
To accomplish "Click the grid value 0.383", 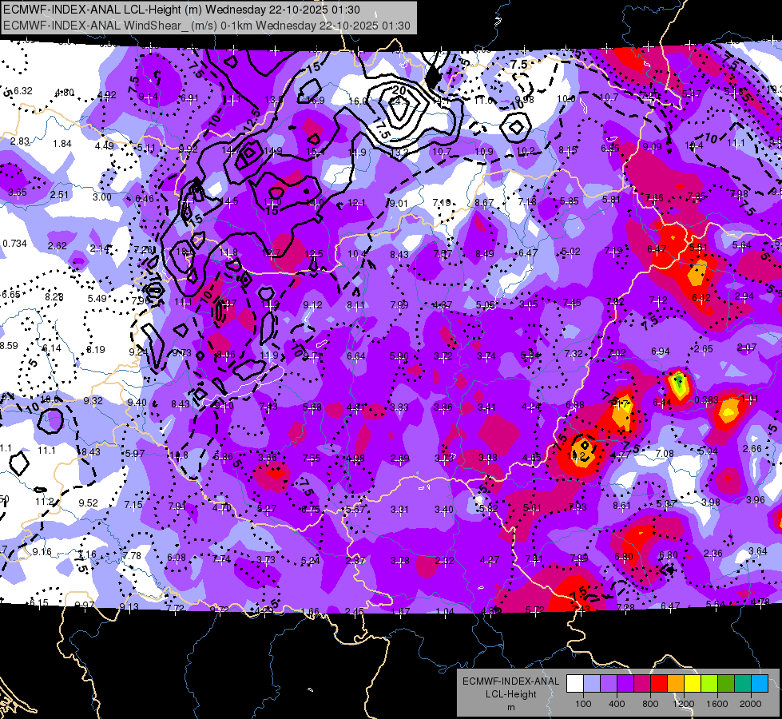I will click(x=707, y=399).
